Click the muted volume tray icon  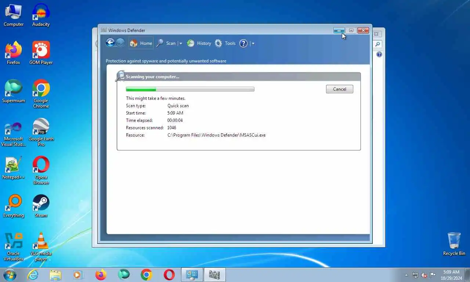[x=424, y=275]
